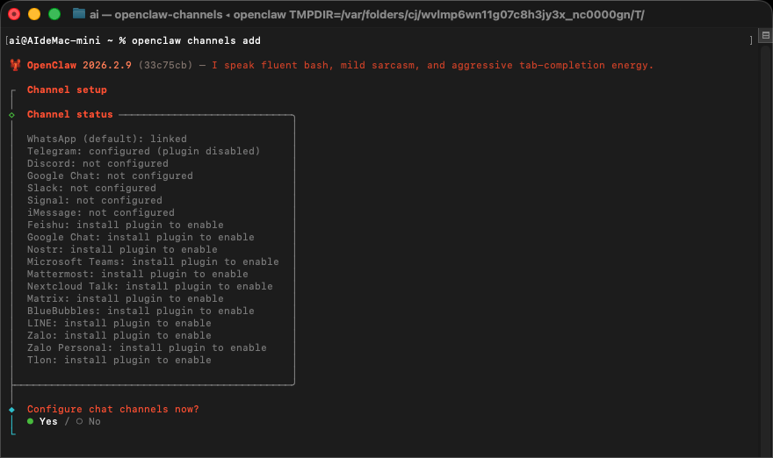The height and width of the screenshot is (458, 773).
Task: Click the Nextcloud Talk plugin line
Action: [149, 286]
